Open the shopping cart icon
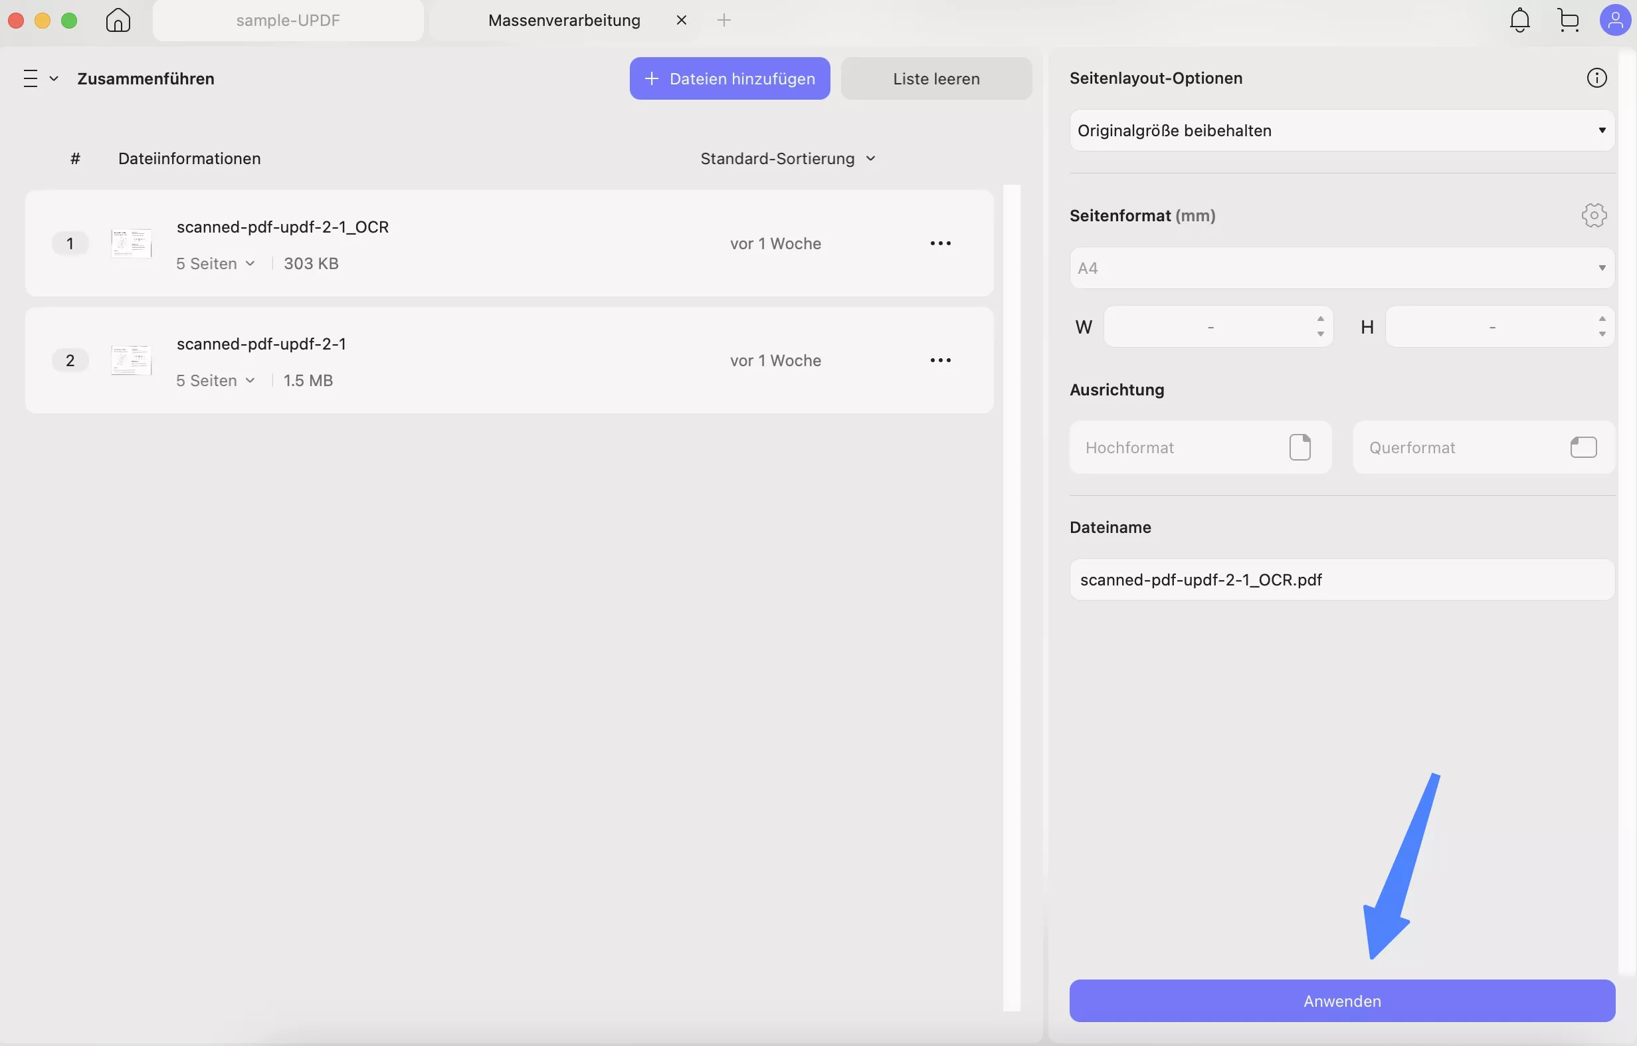 [1569, 20]
